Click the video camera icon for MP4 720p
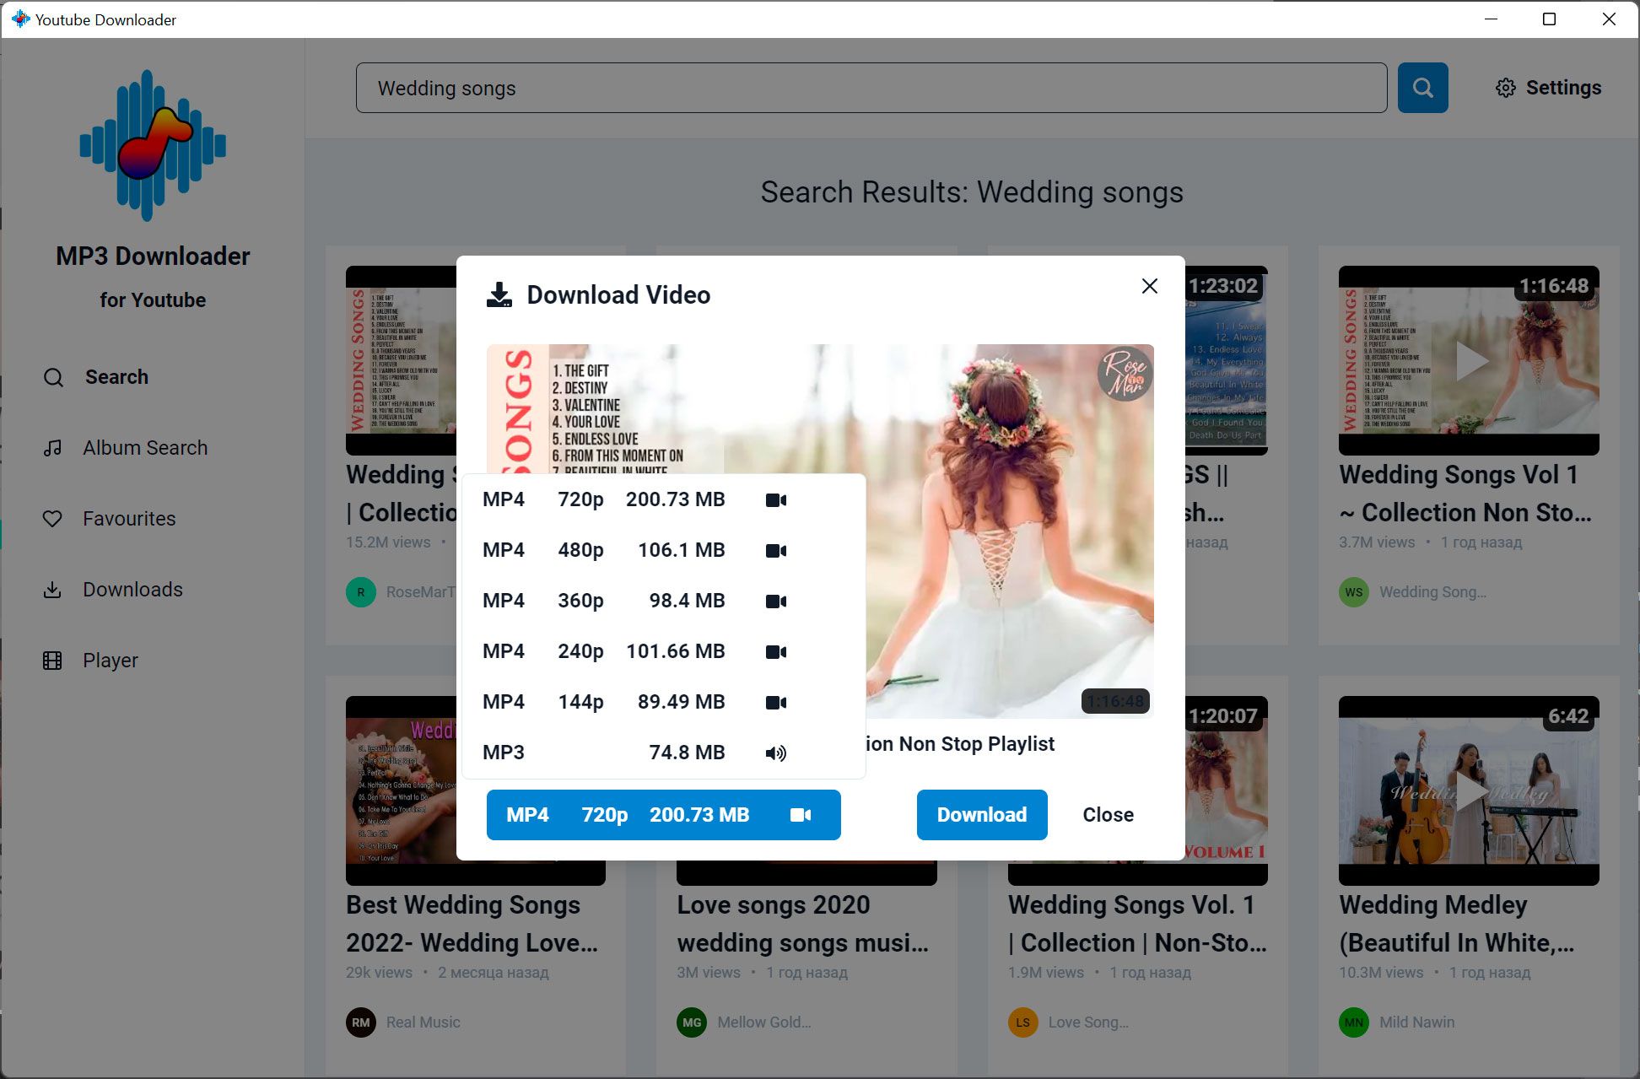Screen dimensions: 1640x1079 (777, 499)
